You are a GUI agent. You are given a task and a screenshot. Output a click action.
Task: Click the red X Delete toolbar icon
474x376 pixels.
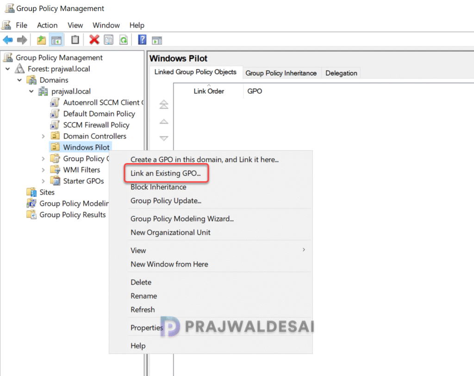94,40
